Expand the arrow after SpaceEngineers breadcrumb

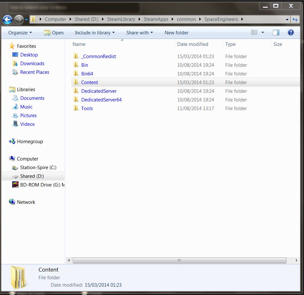242,19
